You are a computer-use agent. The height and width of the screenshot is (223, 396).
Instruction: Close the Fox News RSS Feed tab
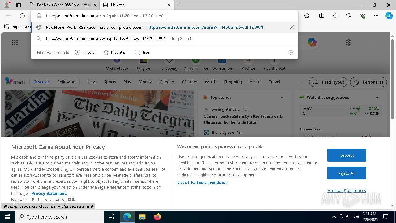[x=95, y=5]
